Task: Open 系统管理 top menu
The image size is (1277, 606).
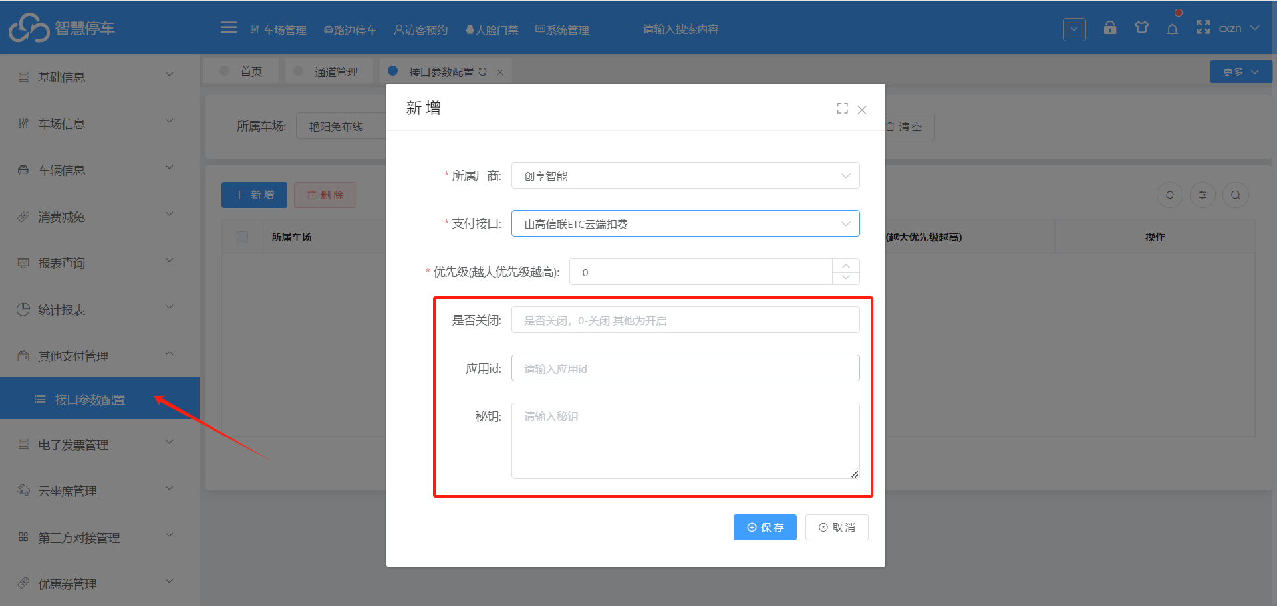Action: point(562,30)
